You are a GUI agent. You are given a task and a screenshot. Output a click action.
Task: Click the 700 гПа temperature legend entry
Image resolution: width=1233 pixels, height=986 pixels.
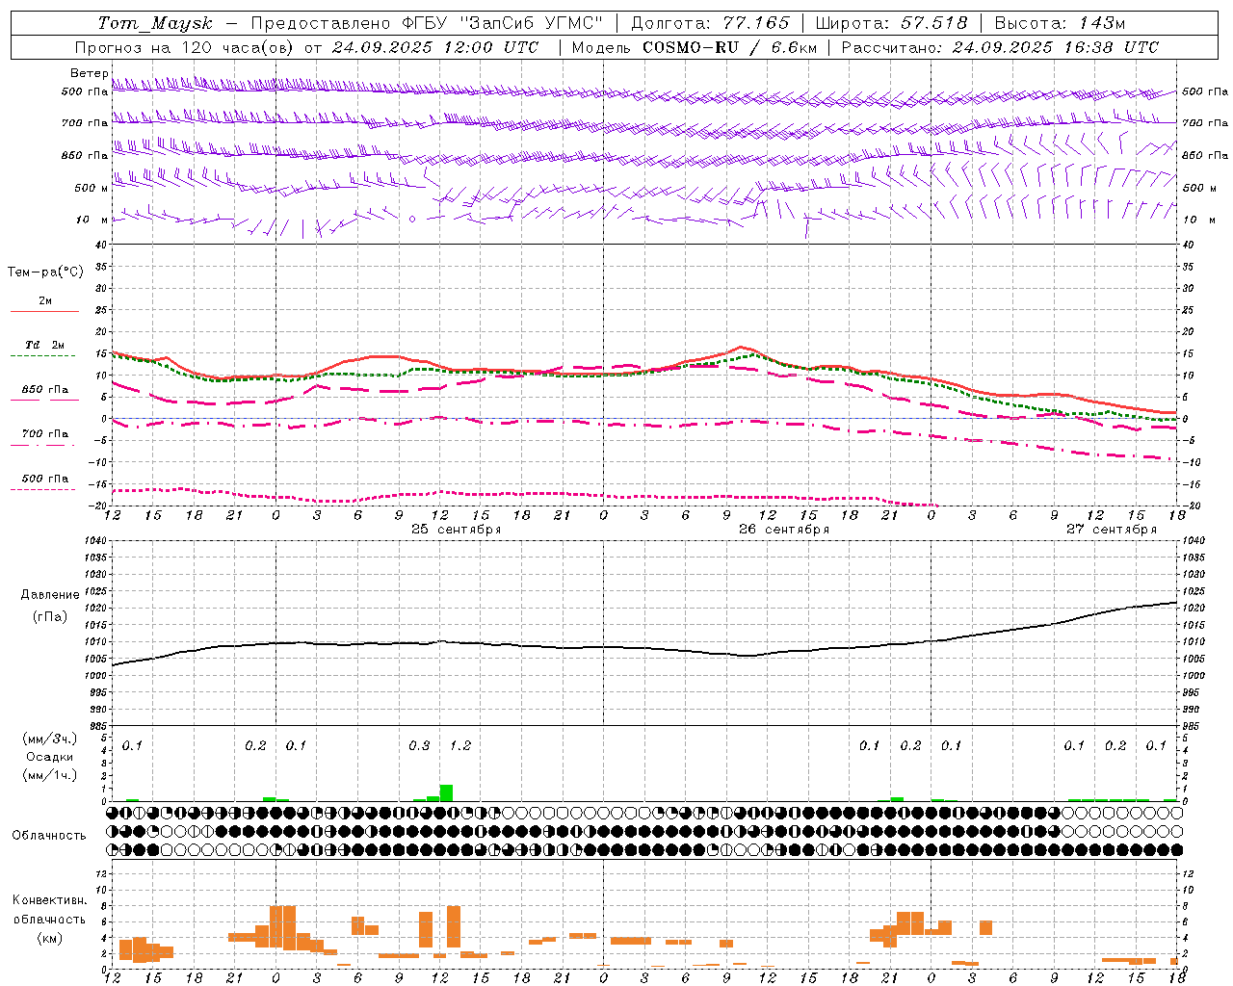coord(44,433)
